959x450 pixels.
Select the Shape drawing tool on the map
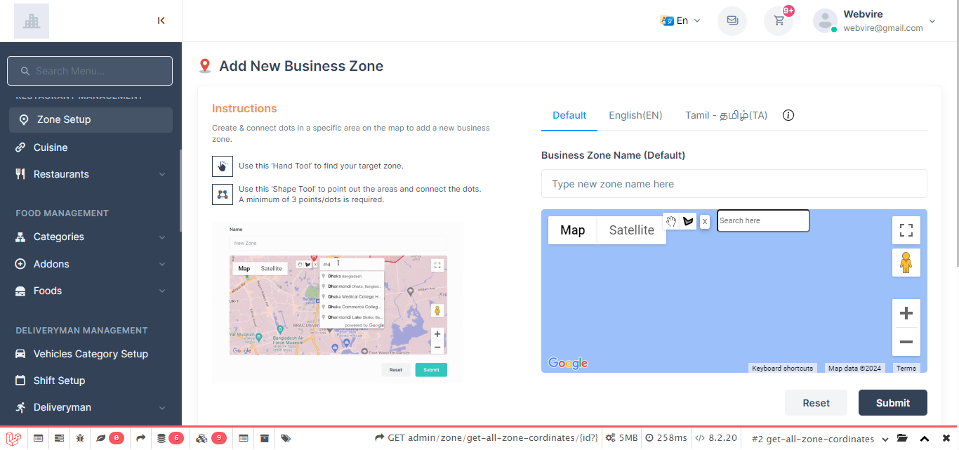point(688,221)
